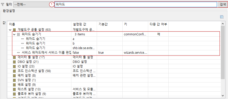Click the 키 column header

(135, 24)
